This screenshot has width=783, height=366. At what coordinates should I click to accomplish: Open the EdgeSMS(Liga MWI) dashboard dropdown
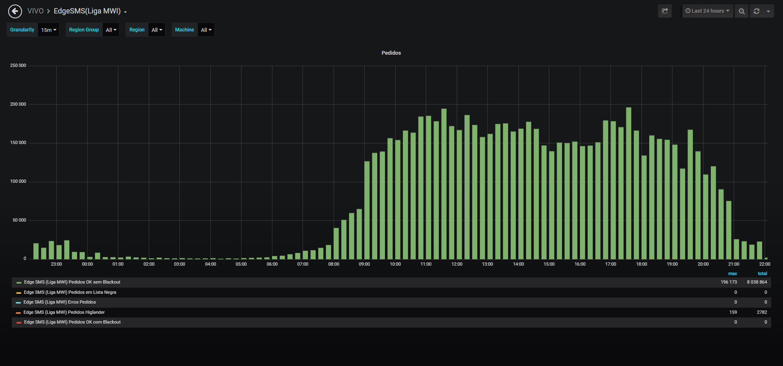pos(90,11)
